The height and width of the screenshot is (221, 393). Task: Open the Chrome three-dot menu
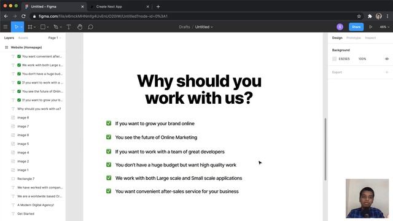pyautogui.click(x=387, y=17)
